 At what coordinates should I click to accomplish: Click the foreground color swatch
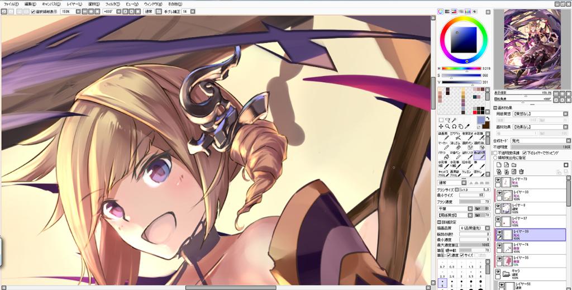point(481,121)
